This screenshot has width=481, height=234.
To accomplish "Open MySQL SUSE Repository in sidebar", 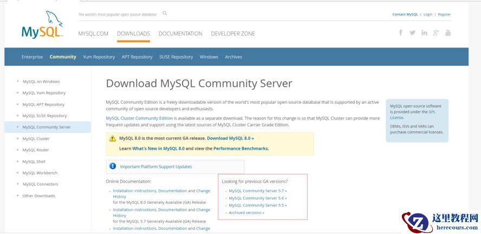I will tap(44, 116).
